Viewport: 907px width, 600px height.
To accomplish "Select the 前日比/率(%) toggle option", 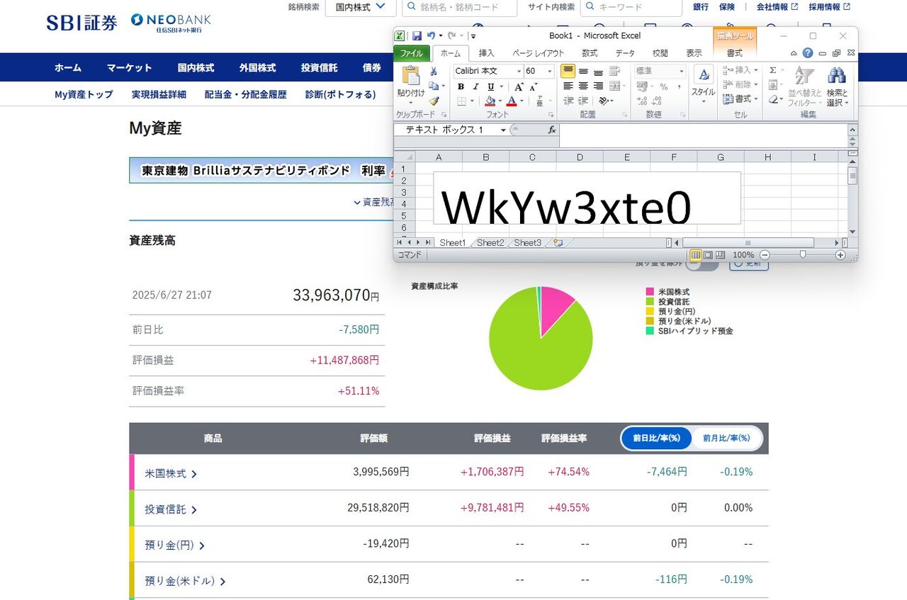I will 656,438.
